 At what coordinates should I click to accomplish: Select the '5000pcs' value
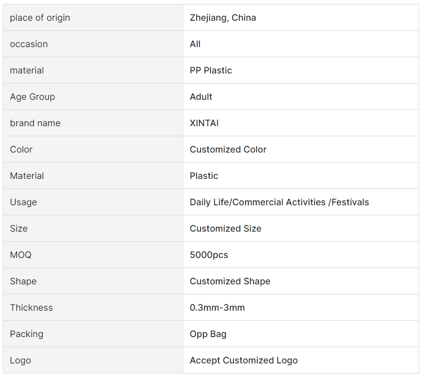[x=208, y=255]
